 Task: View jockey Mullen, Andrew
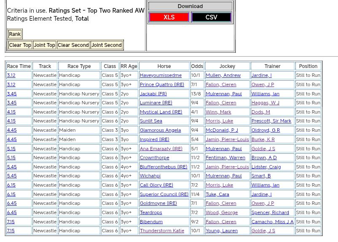[223, 76]
